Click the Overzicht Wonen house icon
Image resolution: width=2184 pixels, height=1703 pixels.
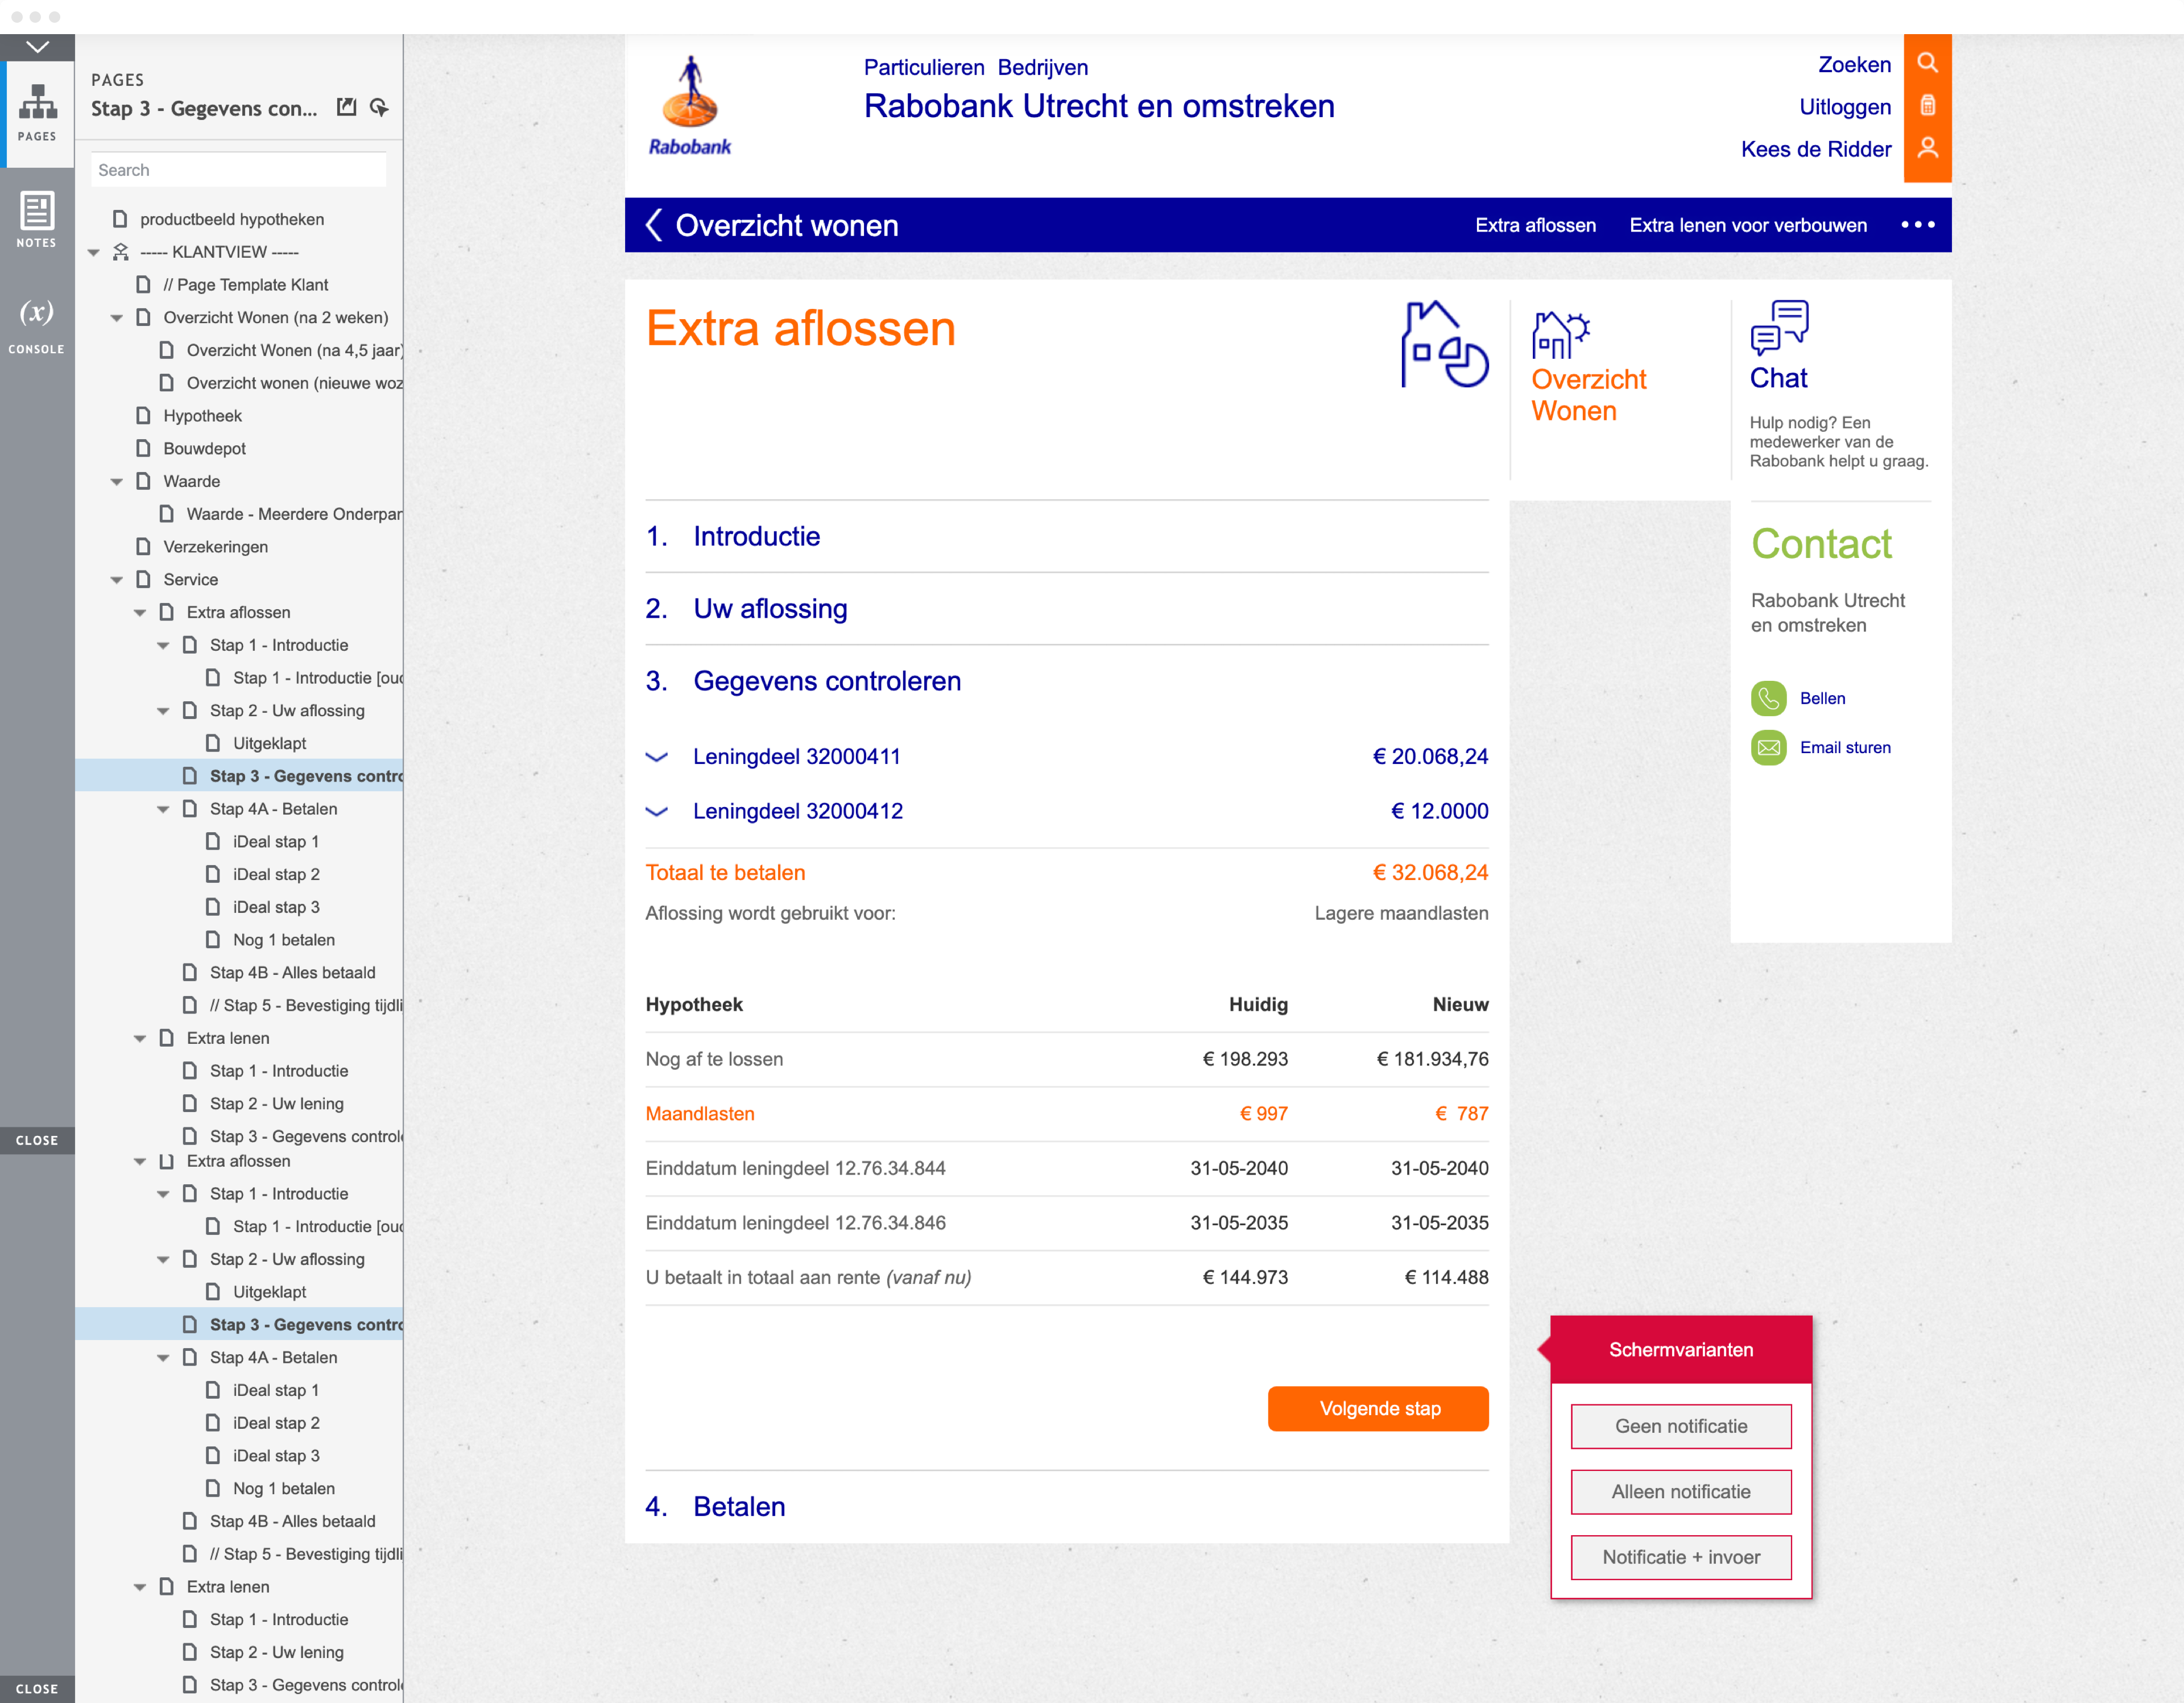tap(1560, 335)
